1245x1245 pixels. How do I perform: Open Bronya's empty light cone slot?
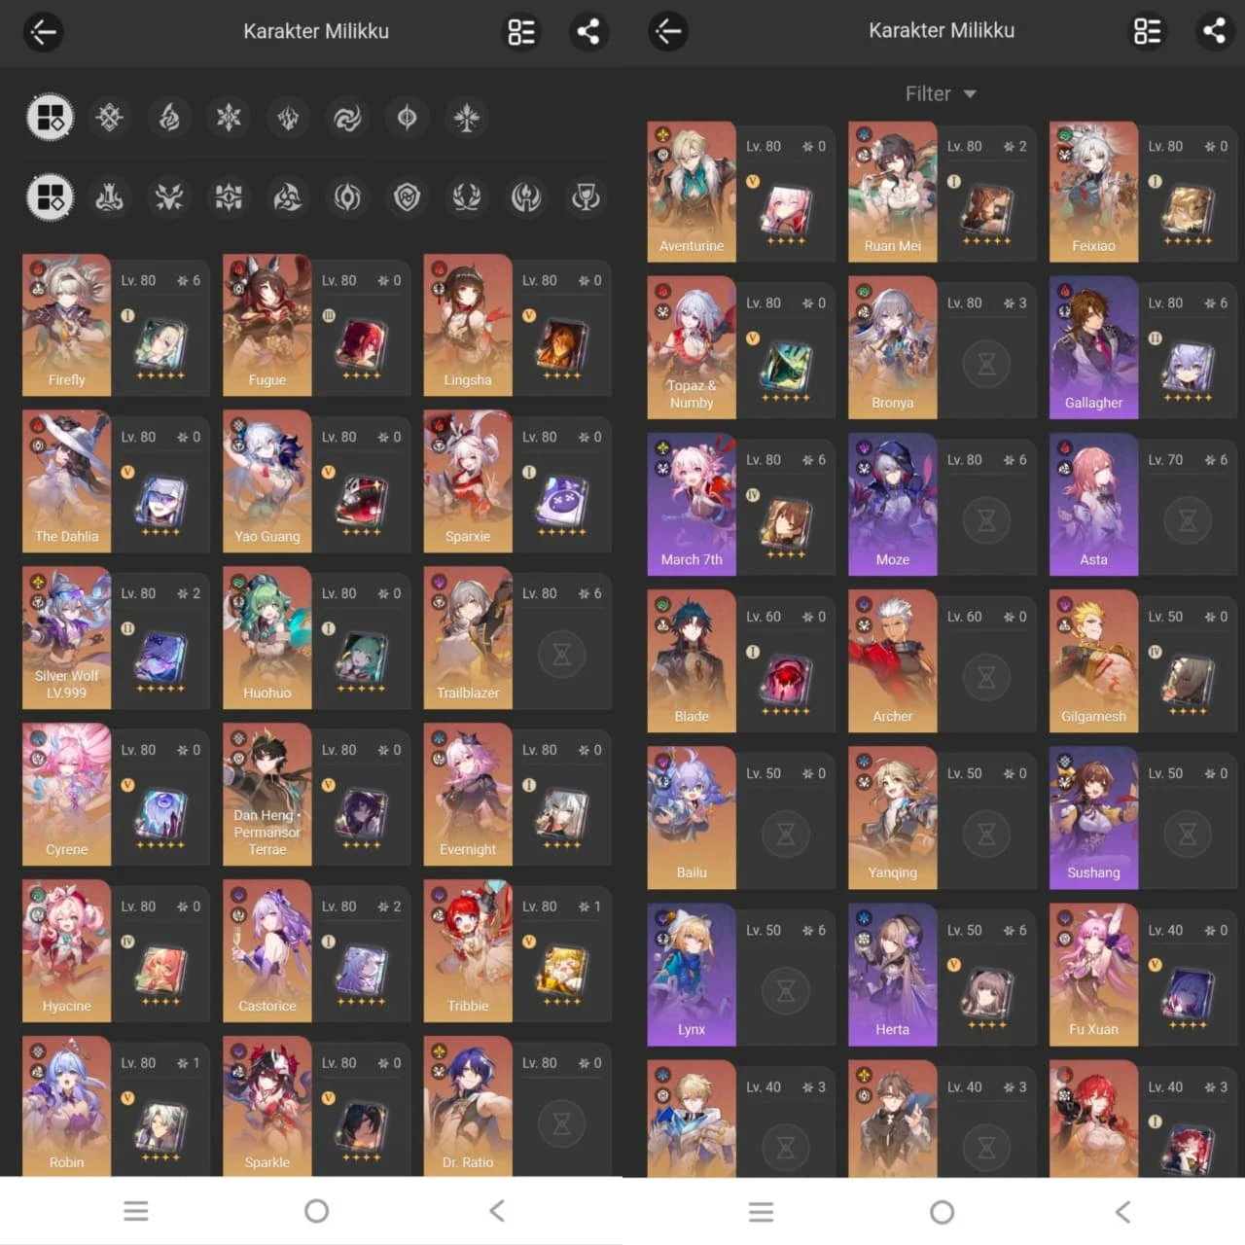tap(986, 364)
